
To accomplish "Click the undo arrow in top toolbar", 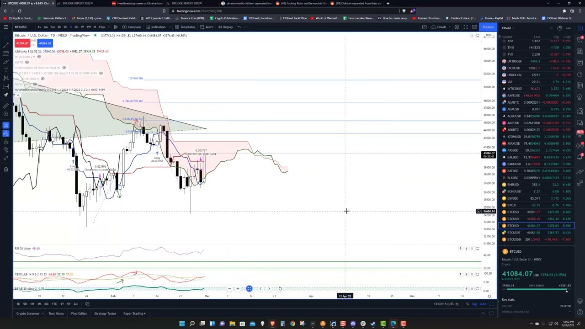I will pyautogui.click(x=239, y=27).
